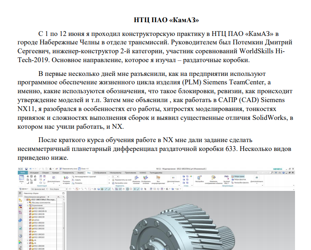Image resolution: width=311 pixels, height=250 pixels.
Task: Open the Вся сборка scope dropdown
Action: point(59,189)
